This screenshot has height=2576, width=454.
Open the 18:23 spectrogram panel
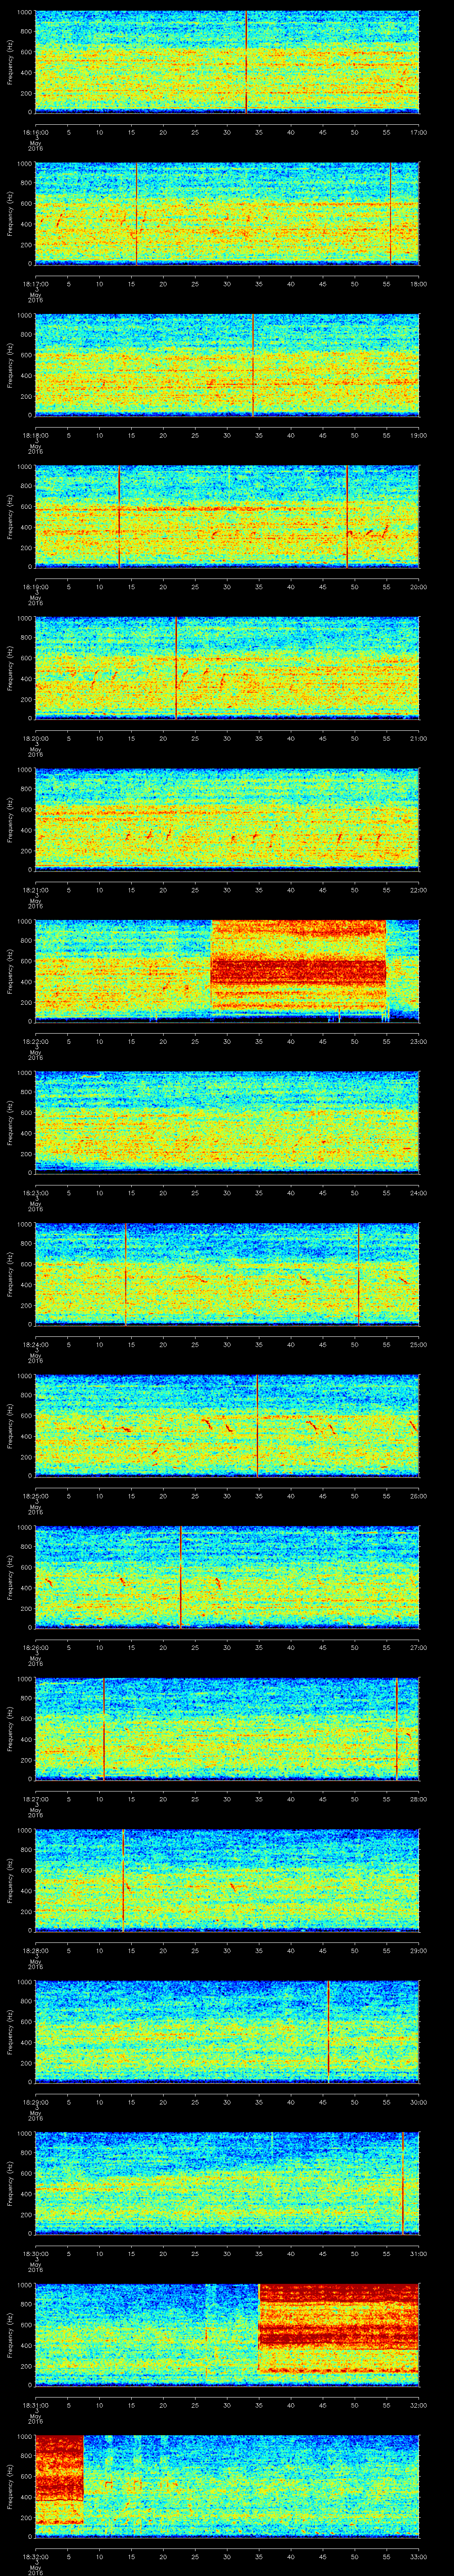tap(227, 1122)
